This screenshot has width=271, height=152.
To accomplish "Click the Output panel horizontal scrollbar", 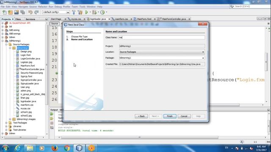I will point(139,138).
